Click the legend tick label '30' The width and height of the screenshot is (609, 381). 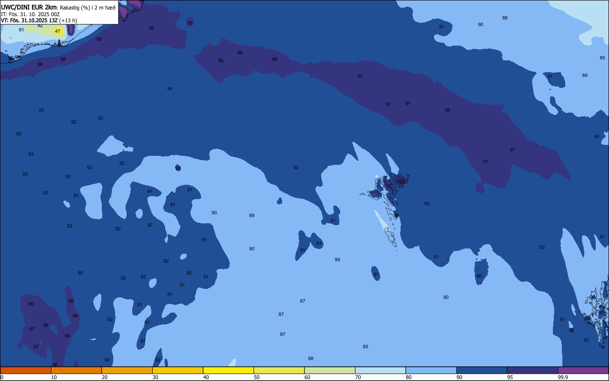pyautogui.click(x=155, y=377)
